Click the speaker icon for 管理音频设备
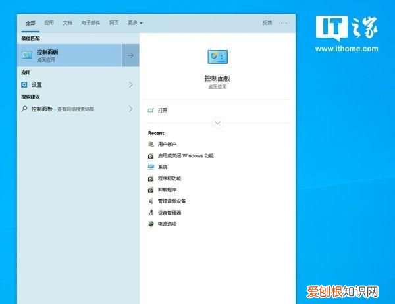 click(151, 201)
